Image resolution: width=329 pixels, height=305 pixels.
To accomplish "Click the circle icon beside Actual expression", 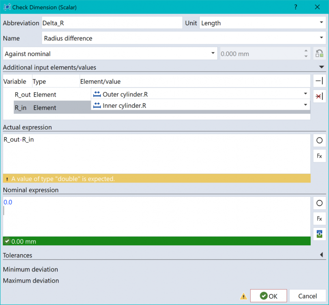I will click(x=319, y=140).
